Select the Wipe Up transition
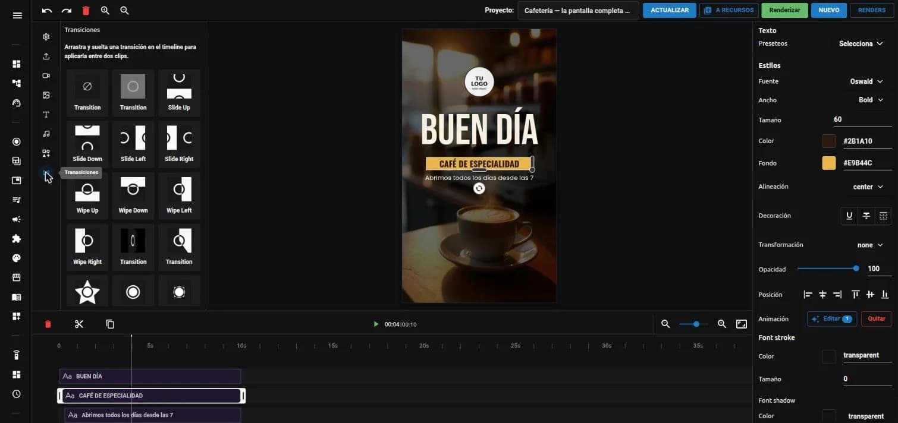The image size is (898, 423). pyautogui.click(x=87, y=195)
